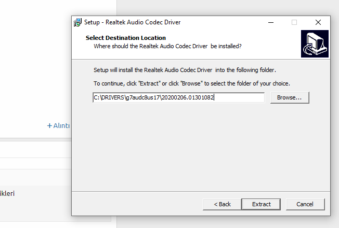Click the computer installer graphic in header
This screenshot has height=228, width=339.
point(315,44)
